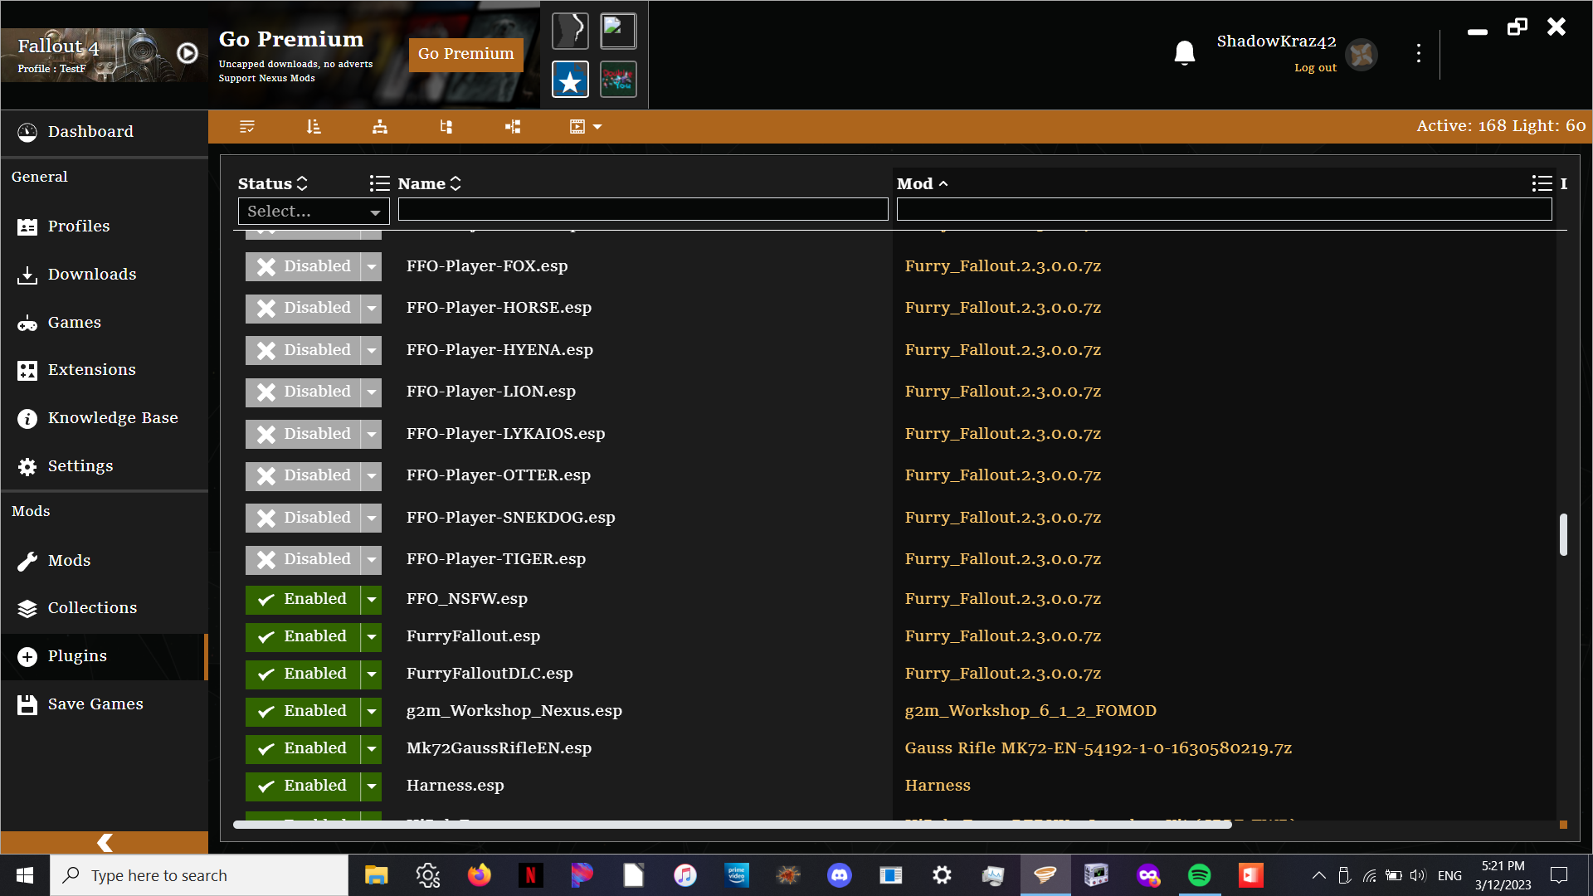Open the body silhouette tool icon
The image size is (1593, 896).
point(570,32)
